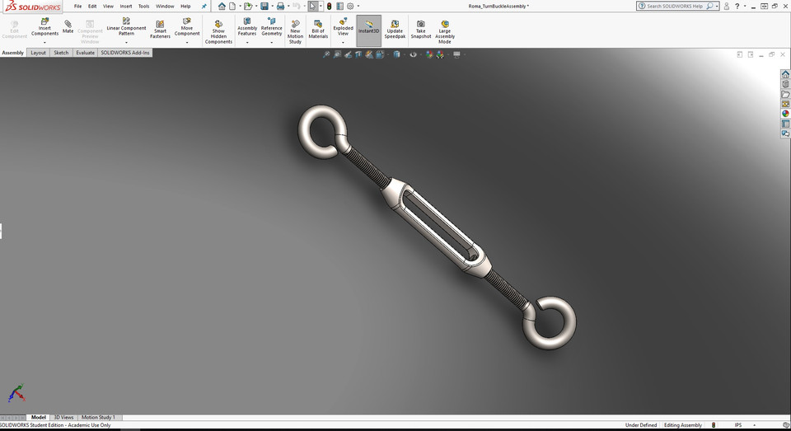Viewport: 791px width, 431px height.
Task: Click the Appearances color wheel in task pane
Action: click(785, 114)
